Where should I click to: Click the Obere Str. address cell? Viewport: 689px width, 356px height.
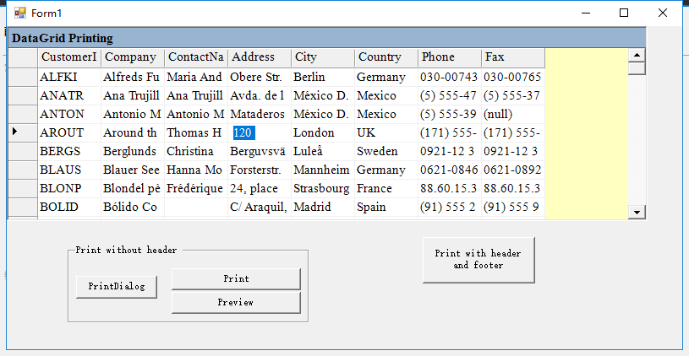[260, 77]
